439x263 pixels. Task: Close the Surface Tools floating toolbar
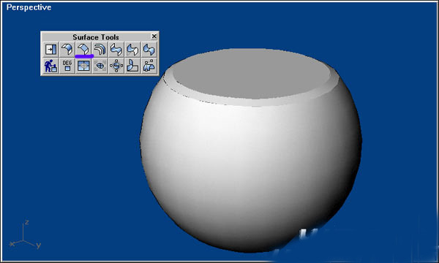(154, 37)
